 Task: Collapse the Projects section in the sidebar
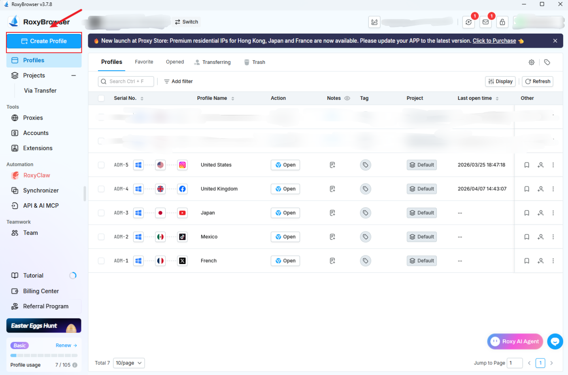[74, 76]
